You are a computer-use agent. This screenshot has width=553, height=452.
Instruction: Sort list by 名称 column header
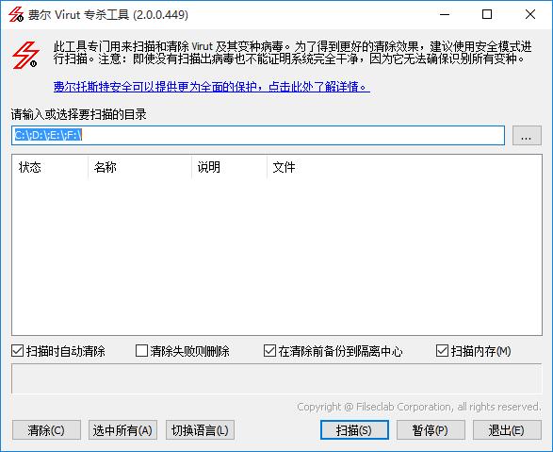pyautogui.click(x=139, y=167)
